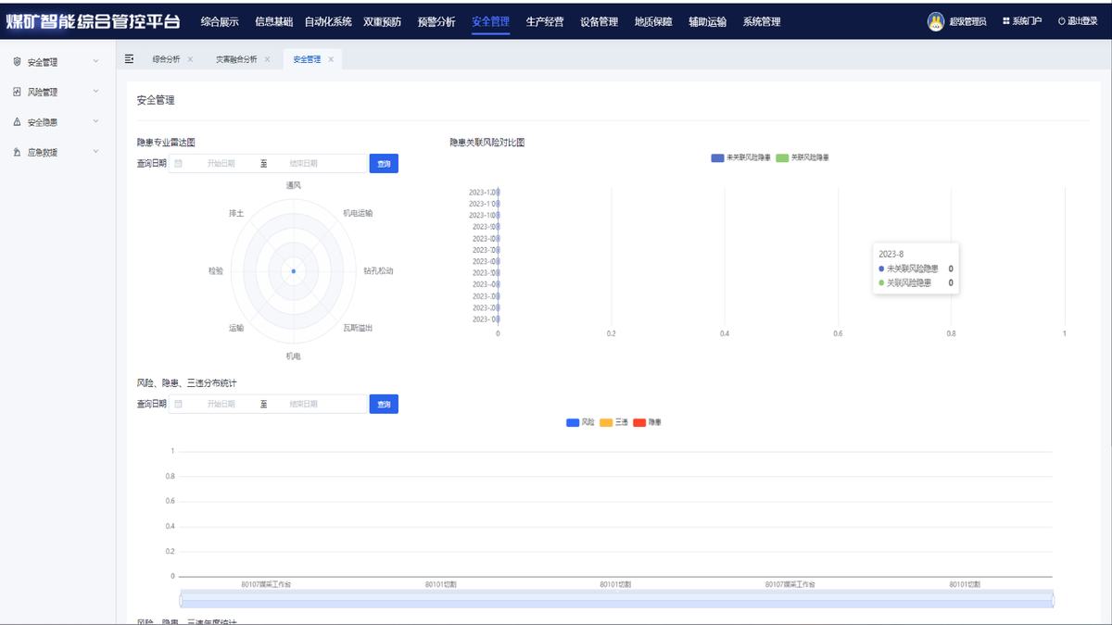The height and width of the screenshot is (625, 1112).
Task: Open the 系统管理 top menu
Action: tap(762, 21)
